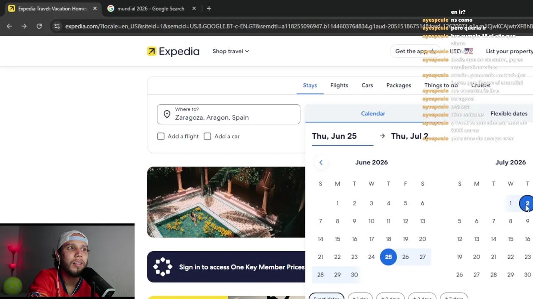
Task: Click the Where to destination field
Action: pyautogui.click(x=229, y=114)
